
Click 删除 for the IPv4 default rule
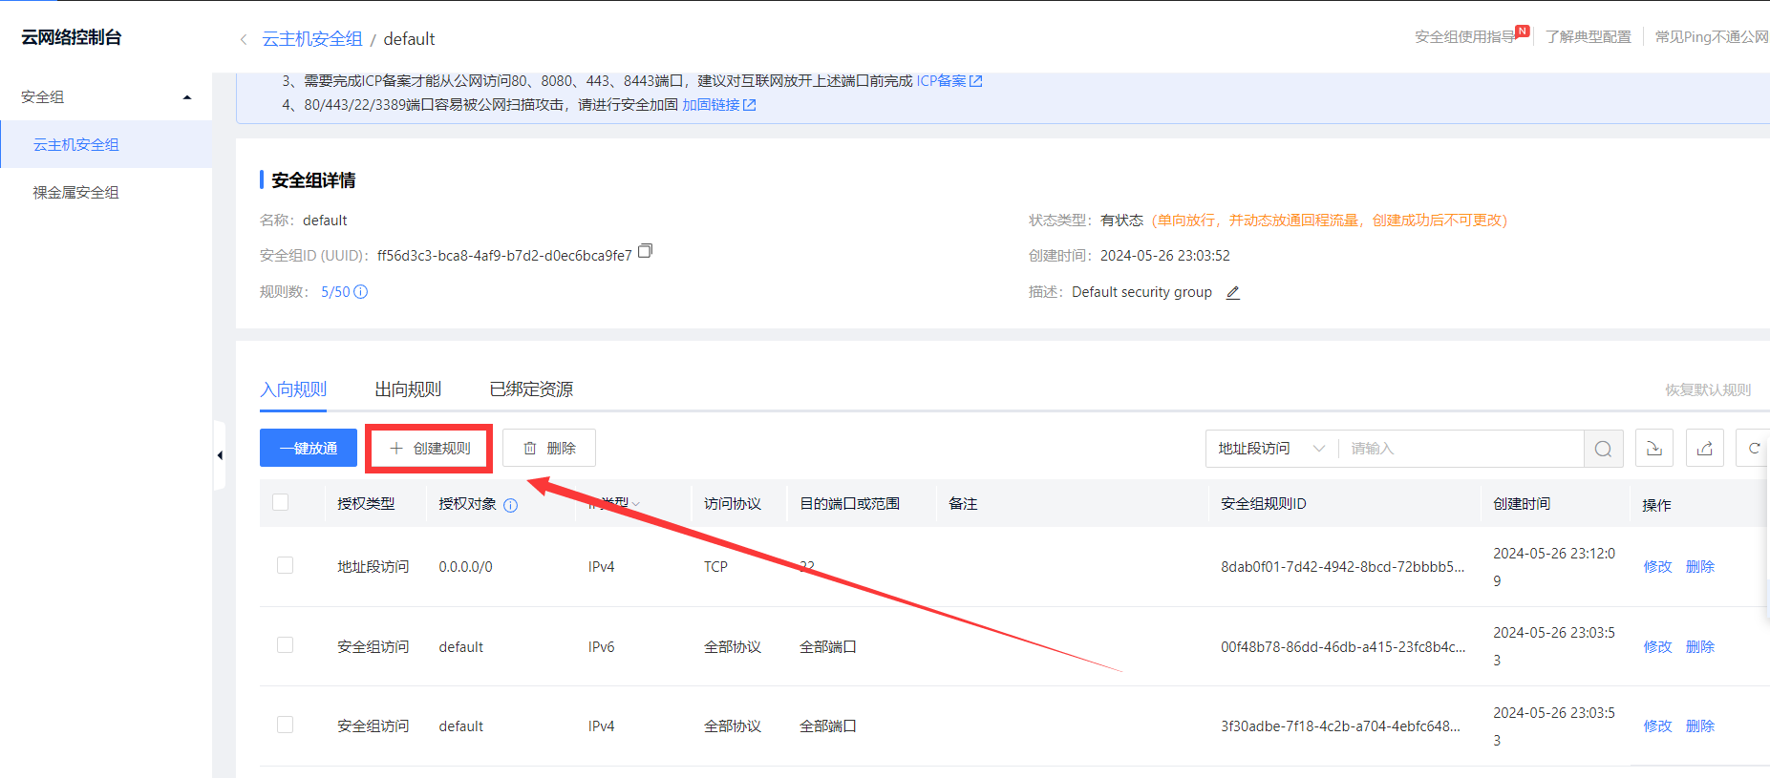(x=1699, y=726)
